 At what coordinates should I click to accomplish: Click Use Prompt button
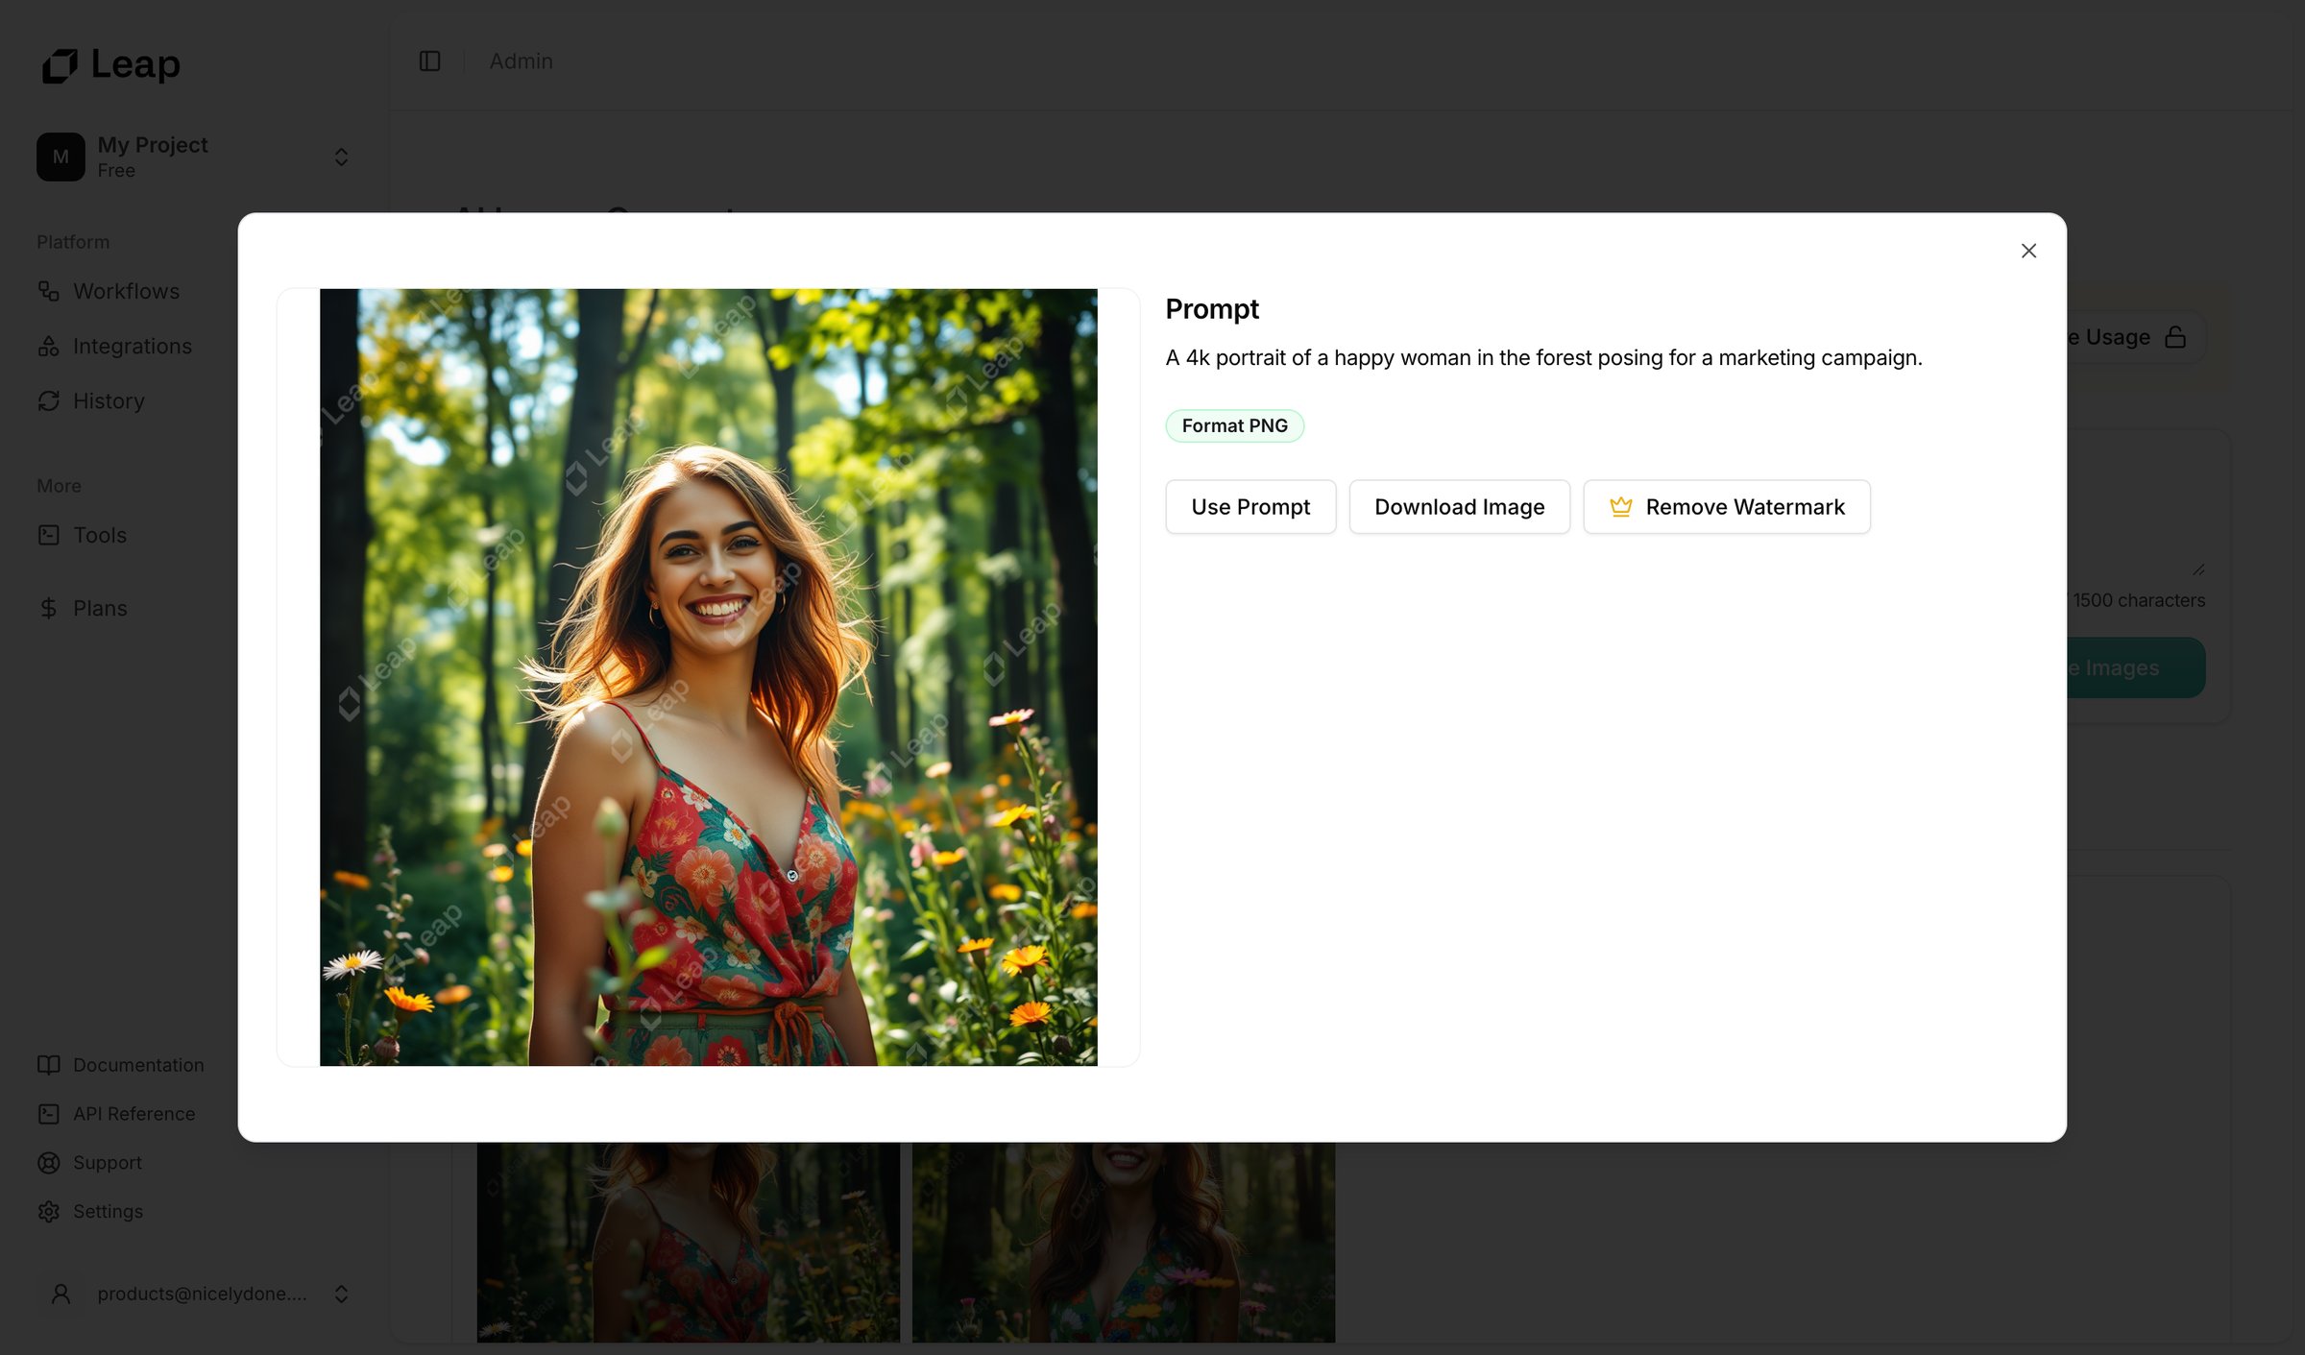tap(1250, 506)
